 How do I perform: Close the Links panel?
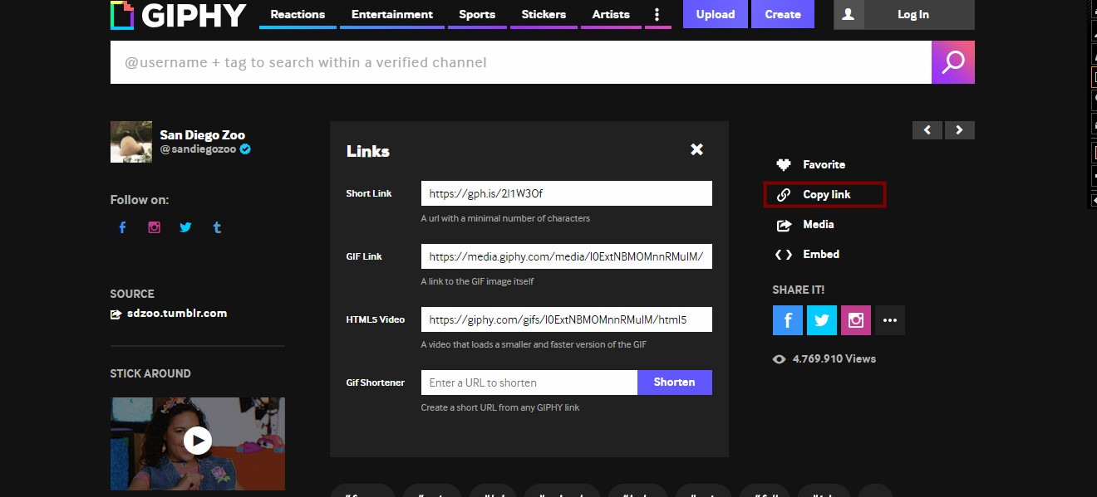(697, 149)
